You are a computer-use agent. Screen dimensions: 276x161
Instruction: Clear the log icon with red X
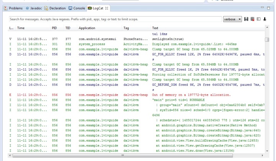coord(252,19)
